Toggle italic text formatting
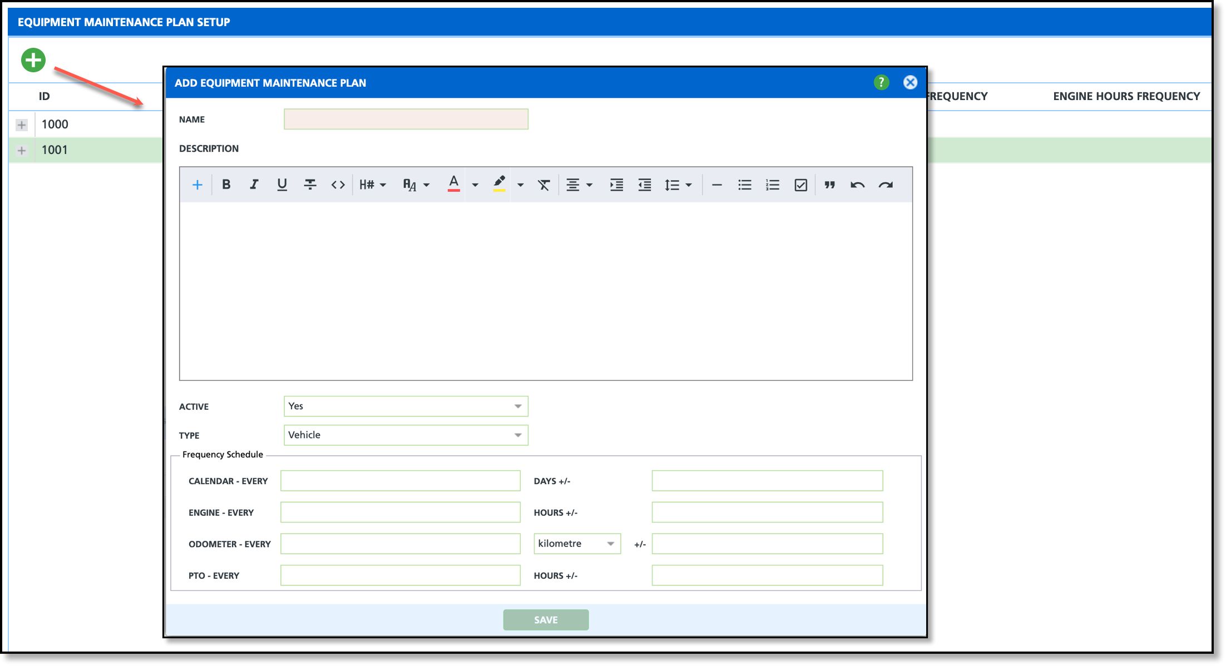 254,185
